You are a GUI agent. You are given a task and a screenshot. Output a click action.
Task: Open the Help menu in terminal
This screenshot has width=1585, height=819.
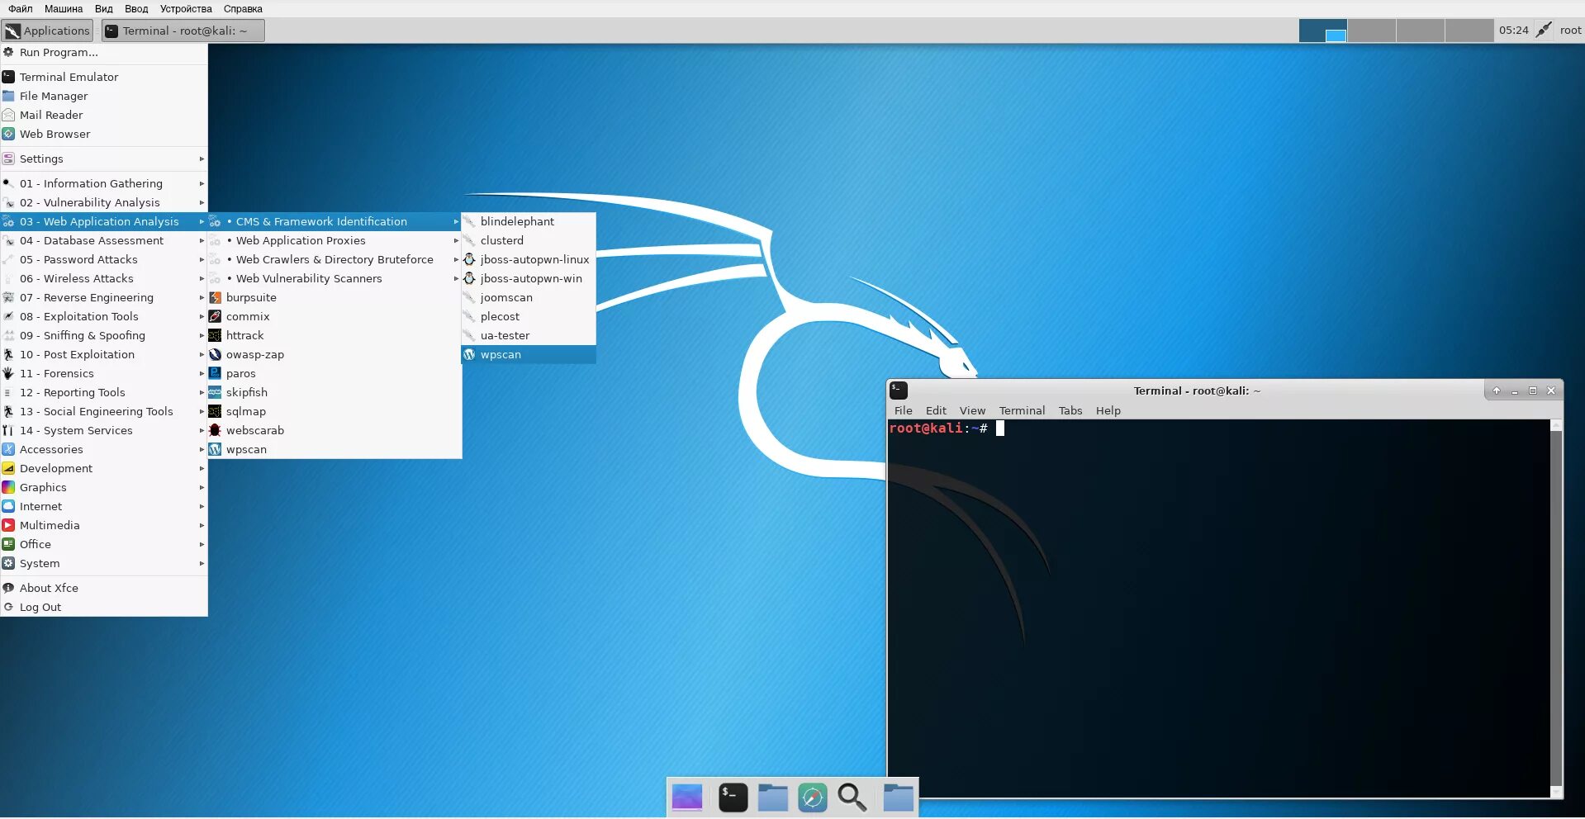tap(1108, 410)
